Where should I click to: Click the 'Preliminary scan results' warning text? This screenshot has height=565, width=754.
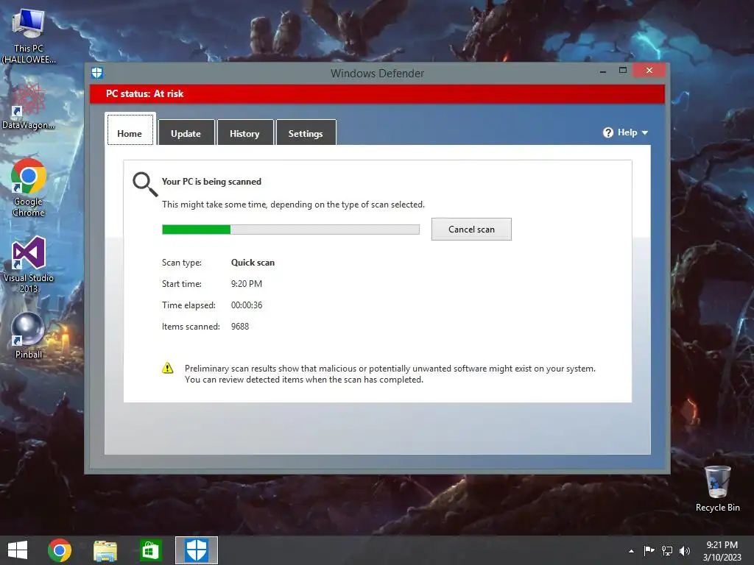(x=390, y=374)
